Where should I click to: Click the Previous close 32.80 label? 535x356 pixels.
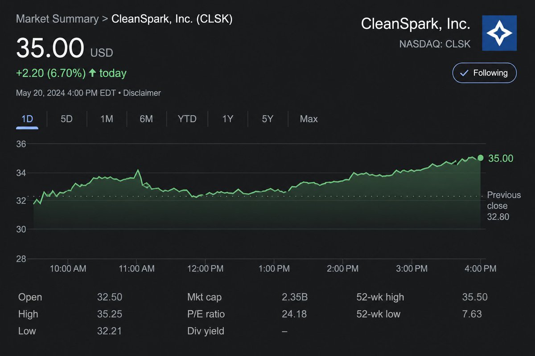[504, 206]
